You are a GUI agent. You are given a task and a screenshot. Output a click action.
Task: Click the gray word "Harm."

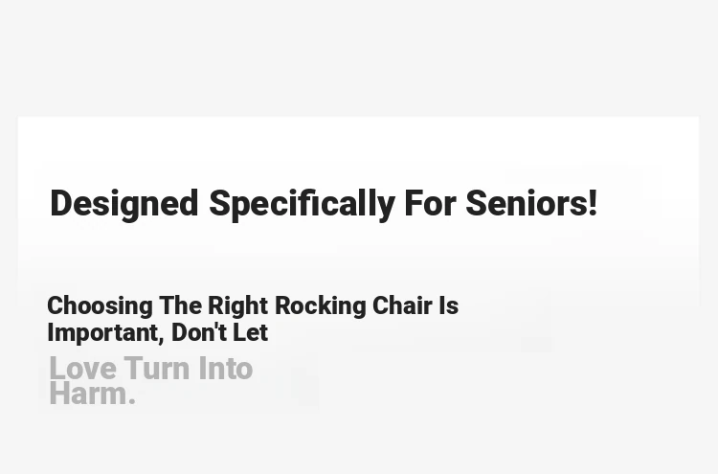[x=92, y=394]
